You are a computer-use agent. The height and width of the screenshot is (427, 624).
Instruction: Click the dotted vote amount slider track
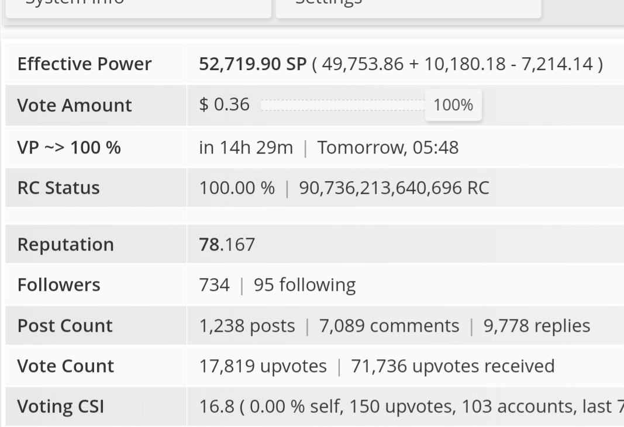pyautogui.click(x=343, y=105)
